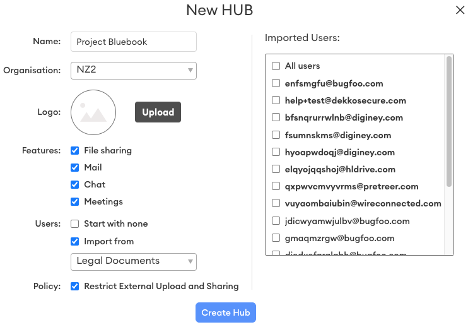Click the Imported Users heading
468x327 pixels.
pos(302,38)
